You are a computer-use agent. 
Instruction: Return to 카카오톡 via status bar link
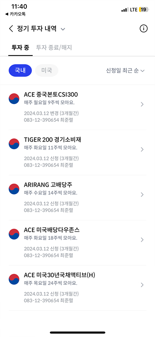16,14
